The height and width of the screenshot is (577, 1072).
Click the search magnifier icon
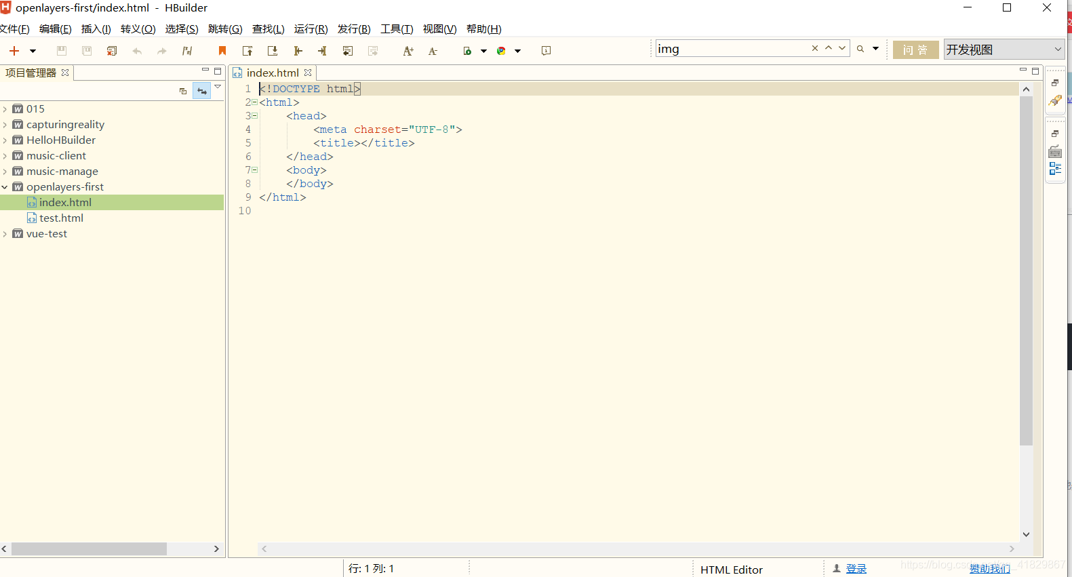[860, 49]
